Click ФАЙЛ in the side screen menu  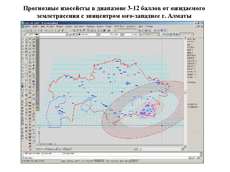pos(190,45)
